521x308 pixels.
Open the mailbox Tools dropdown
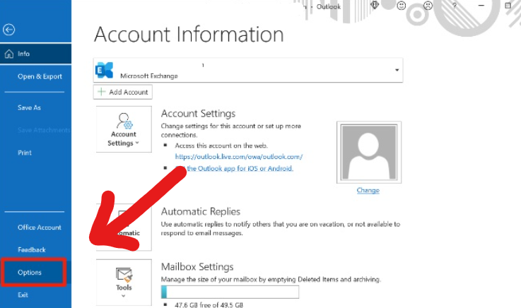click(x=124, y=283)
